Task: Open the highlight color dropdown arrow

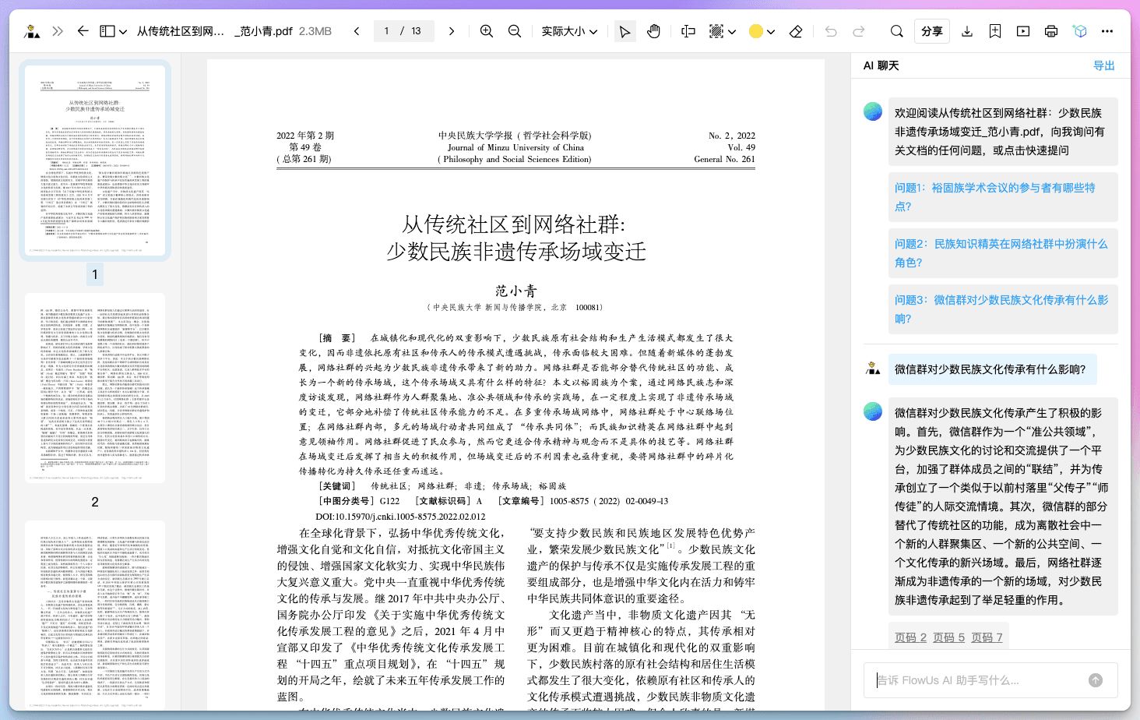Action: 771,32
